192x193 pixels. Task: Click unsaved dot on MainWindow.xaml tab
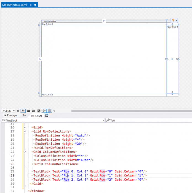35,5
